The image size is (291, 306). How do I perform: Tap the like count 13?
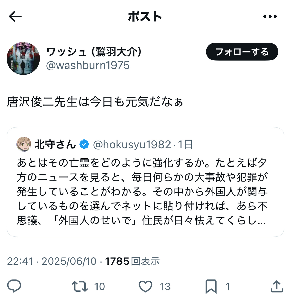point(165,287)
